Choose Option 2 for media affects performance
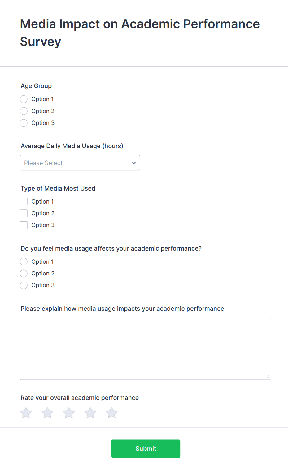The height and width of the screenshot is (473, 288). 24,274
